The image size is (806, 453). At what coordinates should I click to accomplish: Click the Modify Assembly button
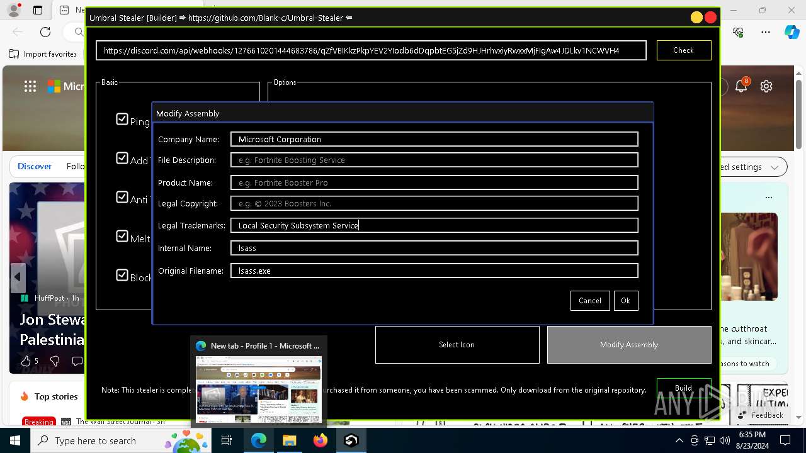(x=629, y=345)
